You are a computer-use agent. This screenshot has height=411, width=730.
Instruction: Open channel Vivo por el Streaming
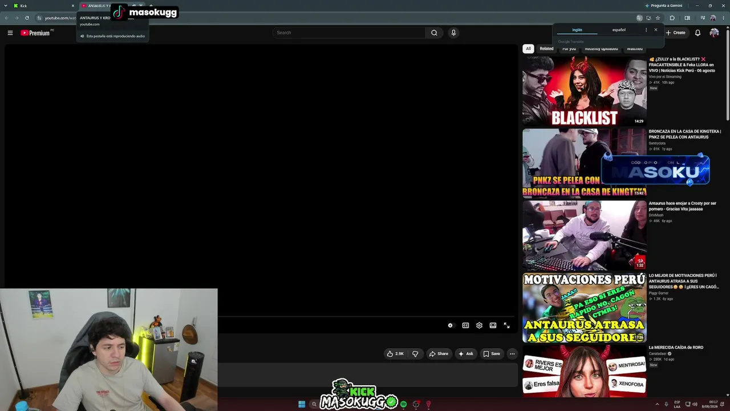665,76
